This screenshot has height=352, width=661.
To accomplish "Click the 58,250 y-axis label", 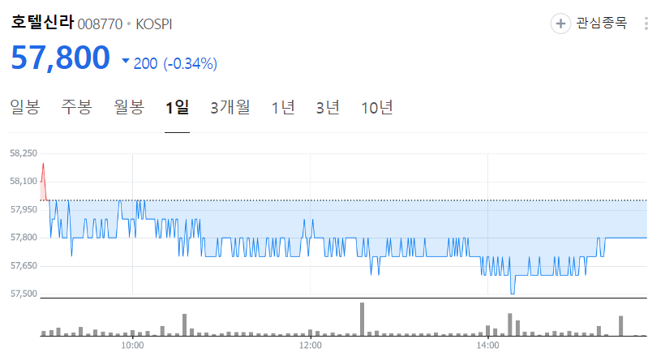I will coord(24,153).
